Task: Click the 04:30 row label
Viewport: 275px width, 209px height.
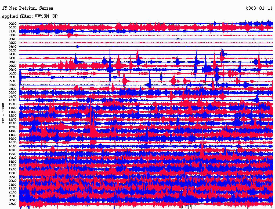Action: [13, 58]
